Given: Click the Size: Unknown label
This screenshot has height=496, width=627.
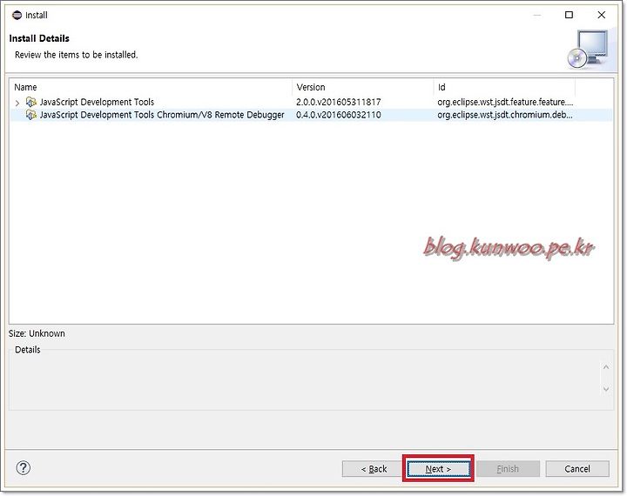Looking at the screenshot, I should coord(37,333).
